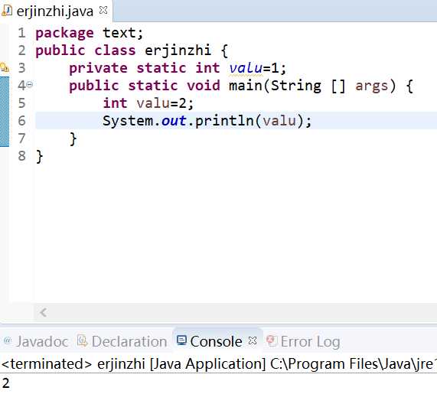Click the warning marker icon on line 3
Viewport: 437px width, 394px height.
click(x=5, y=68)
